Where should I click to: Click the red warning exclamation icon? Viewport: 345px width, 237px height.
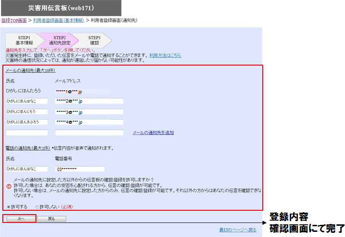[8, 186]
